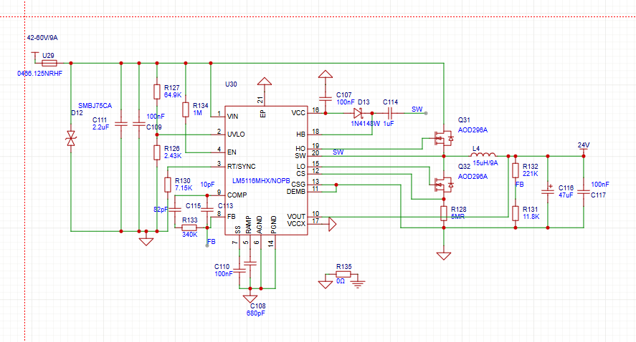
Task: Click the C115 capacitor symbol
Action: point(175,210)
